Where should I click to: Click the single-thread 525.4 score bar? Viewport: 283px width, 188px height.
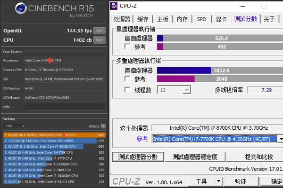(220, 38)
